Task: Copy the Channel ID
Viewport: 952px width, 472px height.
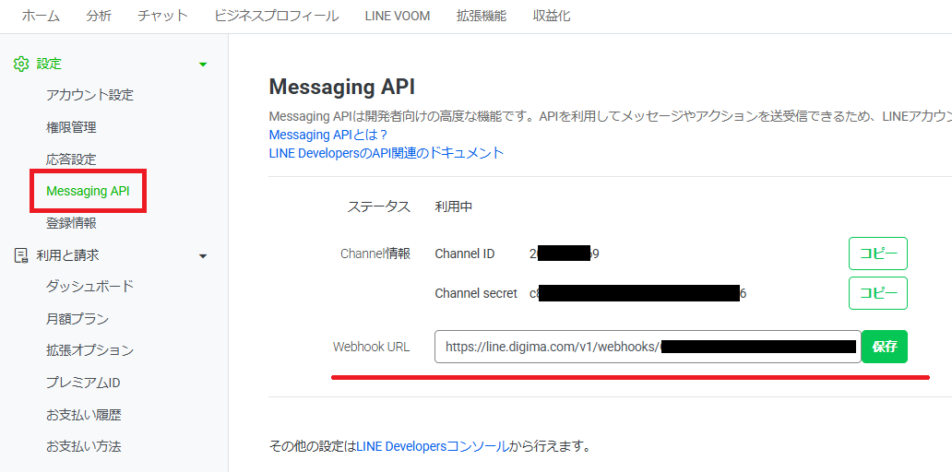Action: pos(878,254)
